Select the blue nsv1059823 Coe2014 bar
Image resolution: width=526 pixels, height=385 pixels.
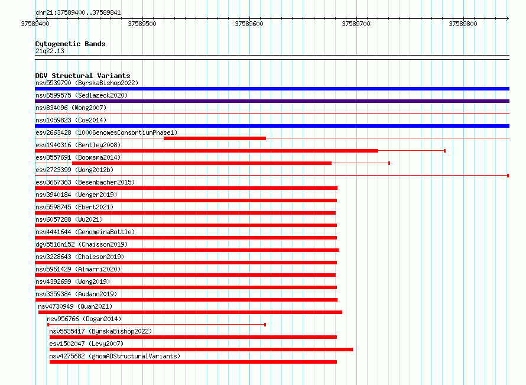272,126
